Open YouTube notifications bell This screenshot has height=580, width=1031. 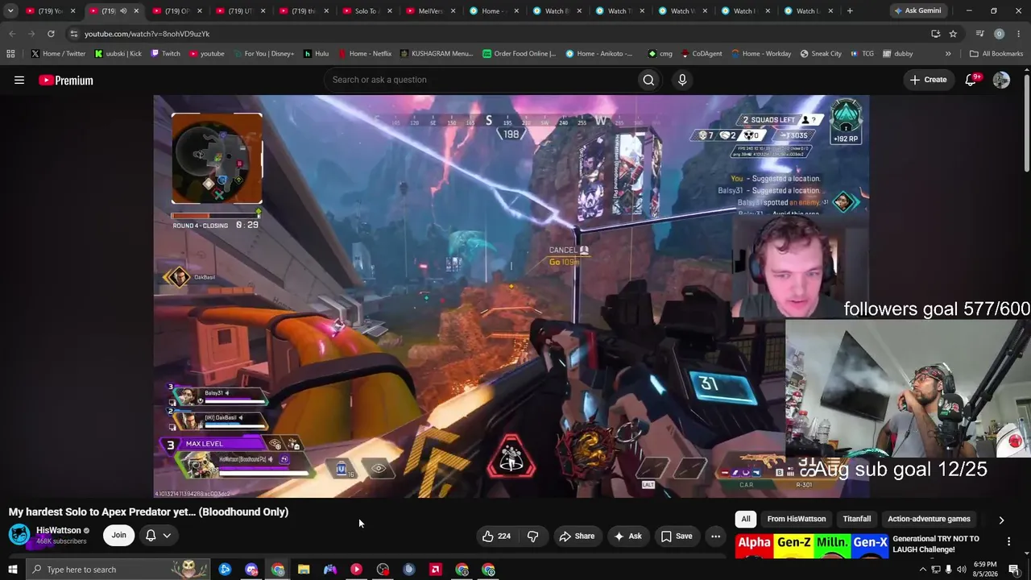(971, 80)
